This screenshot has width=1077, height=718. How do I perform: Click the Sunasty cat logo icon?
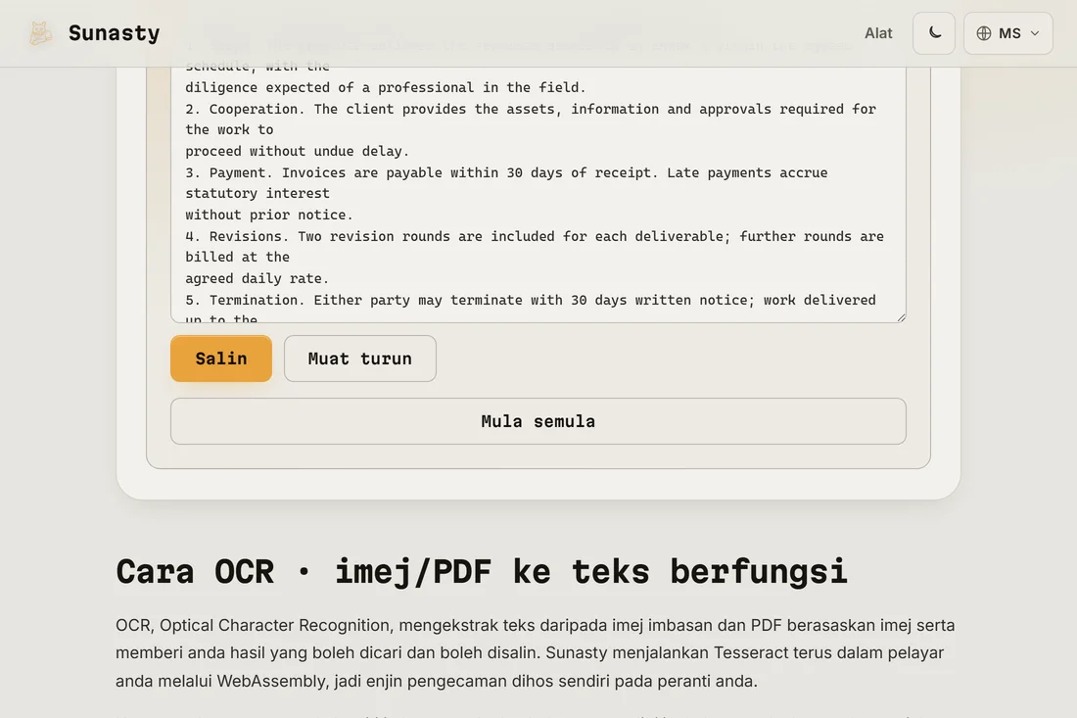(40, 33)
